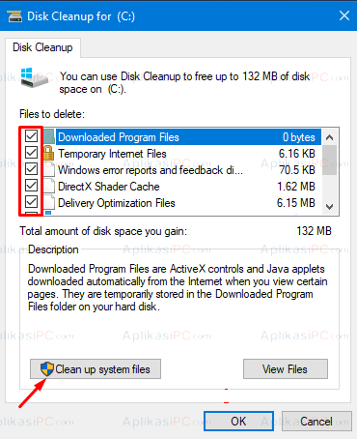The height and width of the screenshot is (439, 357).
Task: Click the Disk Cleanup drive icon in title bar
Action: 14,16
